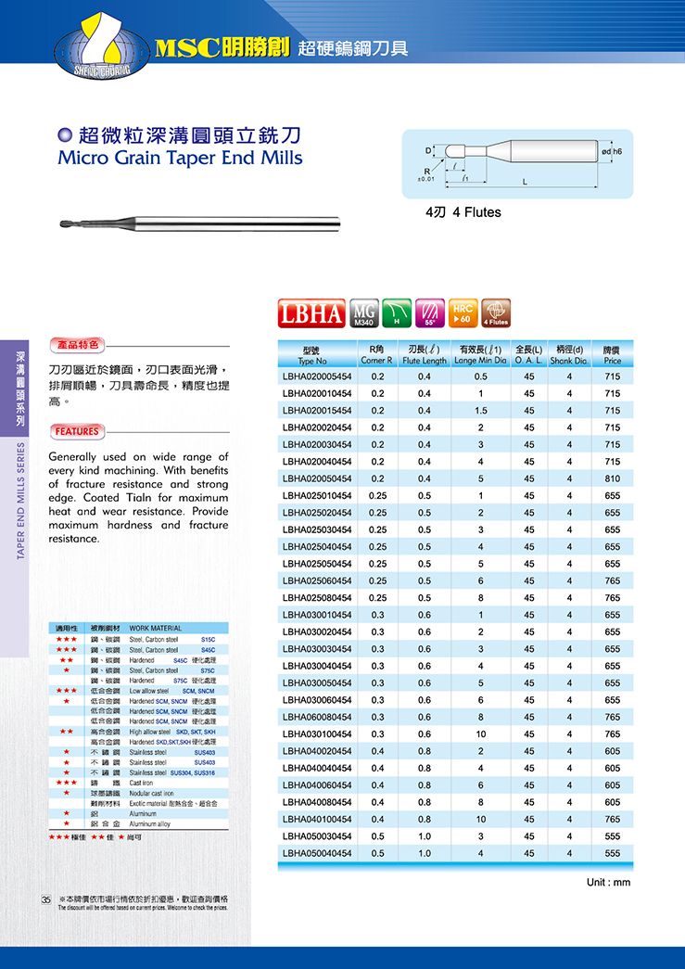
Task: Click the green H helix icon
Action: [x=397, y=313]
